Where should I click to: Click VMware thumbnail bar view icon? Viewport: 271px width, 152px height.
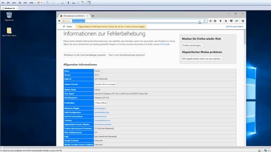(x=73, y=3)
